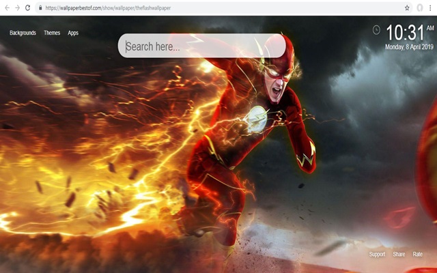Open the browser three-dot menu
Image resolution: width=437 pixels, height=273 pixels.
431,8
